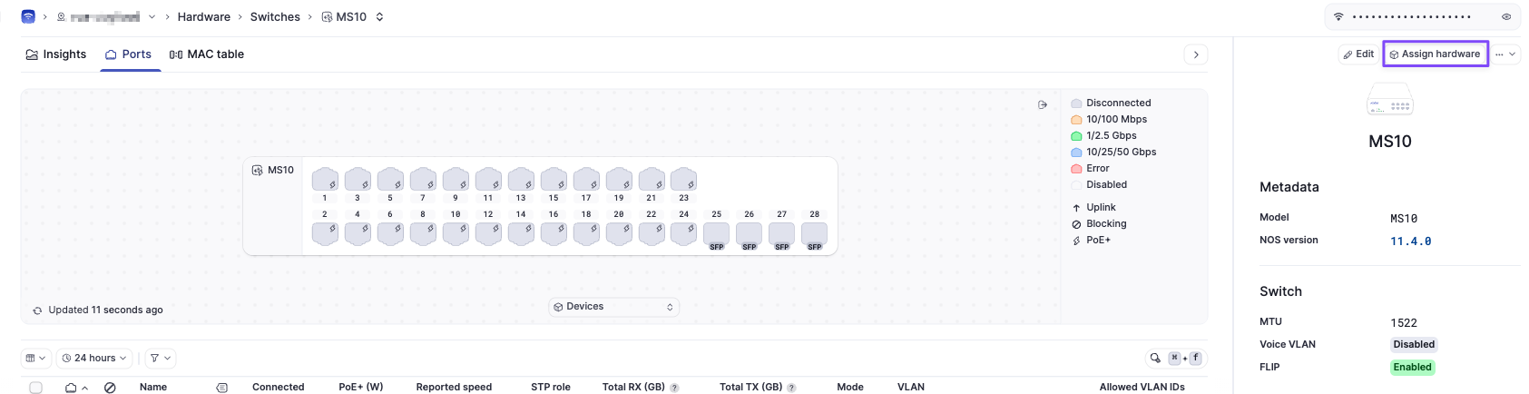Collapse the side panel with the arrow button
The image size is (1529, 394).
click(x=1196, y=54)
